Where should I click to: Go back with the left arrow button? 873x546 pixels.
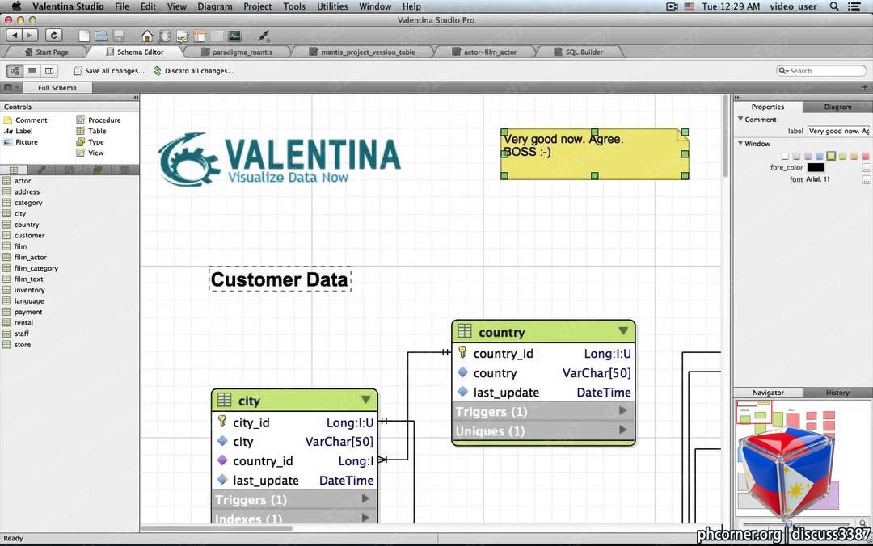click(15, 35)
